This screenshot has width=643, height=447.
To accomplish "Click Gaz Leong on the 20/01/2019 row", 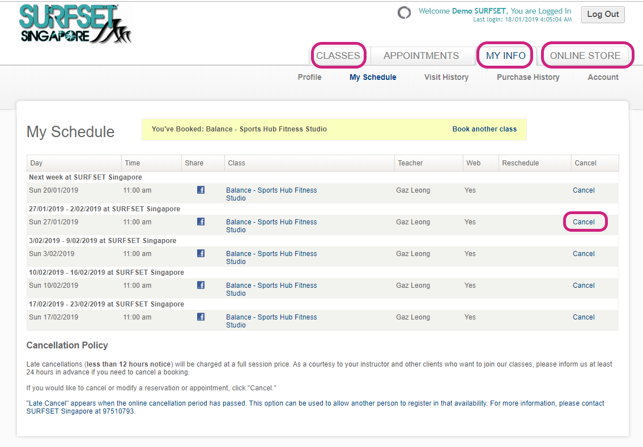I will [x=413, y=190].
